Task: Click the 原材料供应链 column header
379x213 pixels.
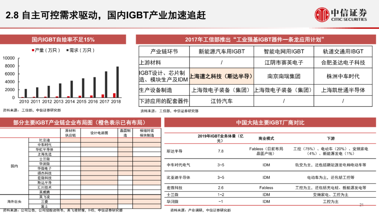Action: pos(70,133)
